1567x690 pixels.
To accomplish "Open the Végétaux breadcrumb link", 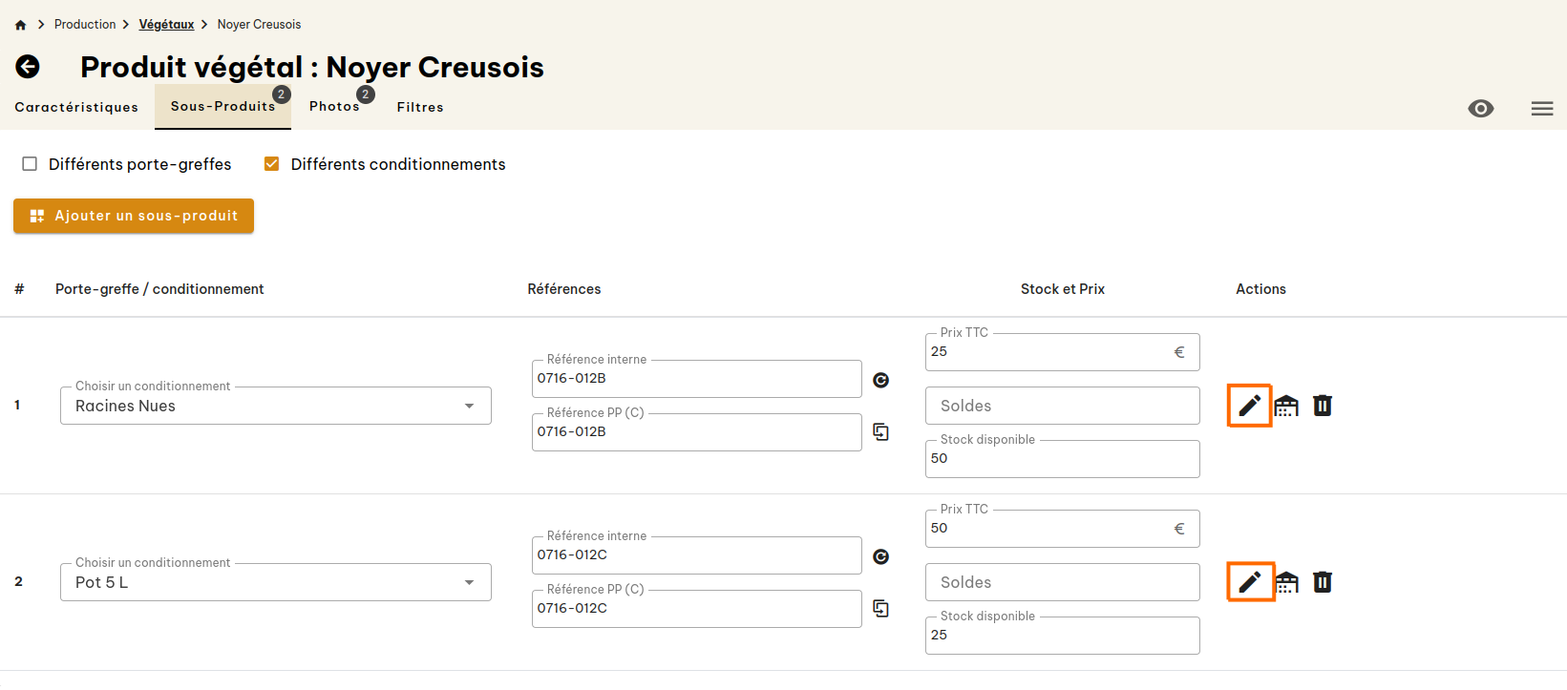I will (166, 24).
